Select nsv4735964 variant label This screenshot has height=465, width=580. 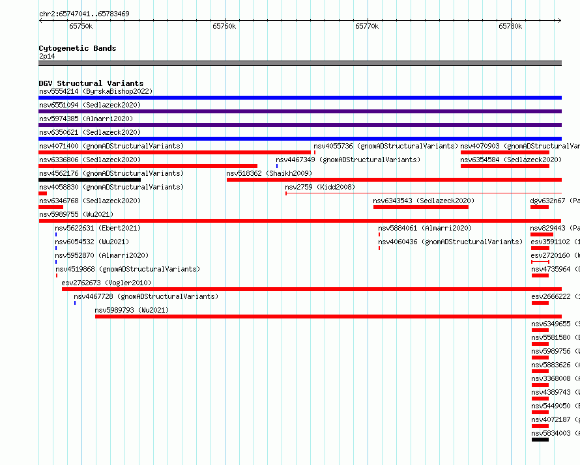[556, 269]
